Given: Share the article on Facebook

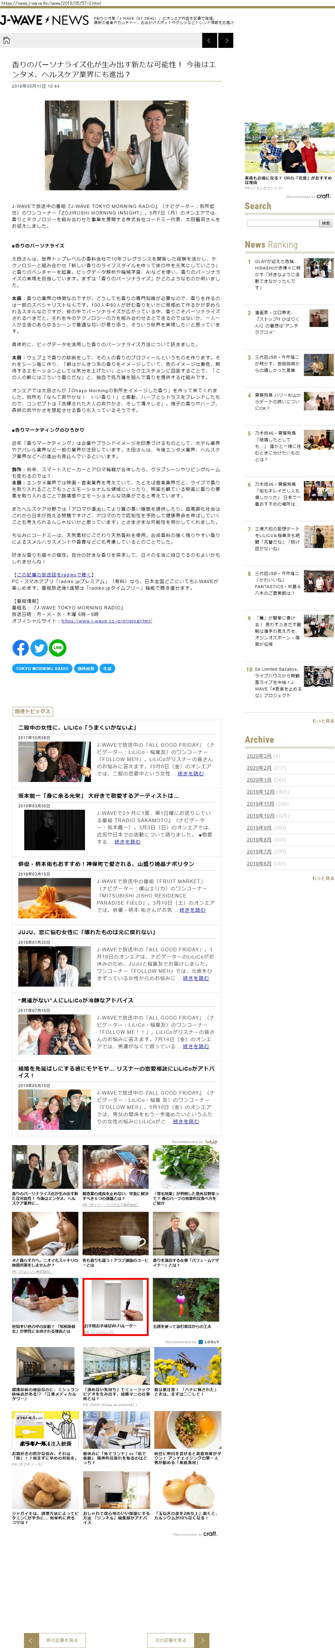Looking at the screenshot, I should [20, 647].
